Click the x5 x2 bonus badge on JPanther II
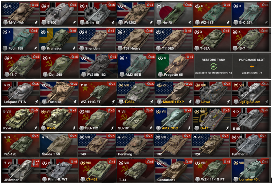272x183 pixels. [35, 163]
